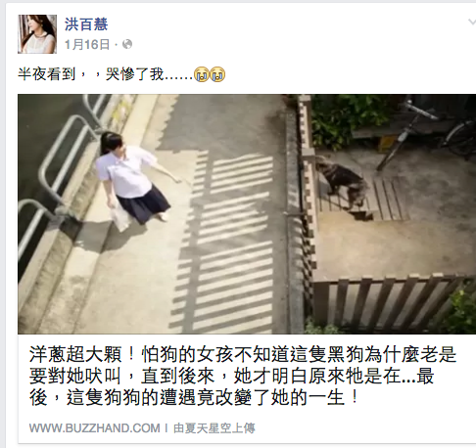Click the post caption text 半夜看到
Screen dimensions: 476x448
point(46,74)
